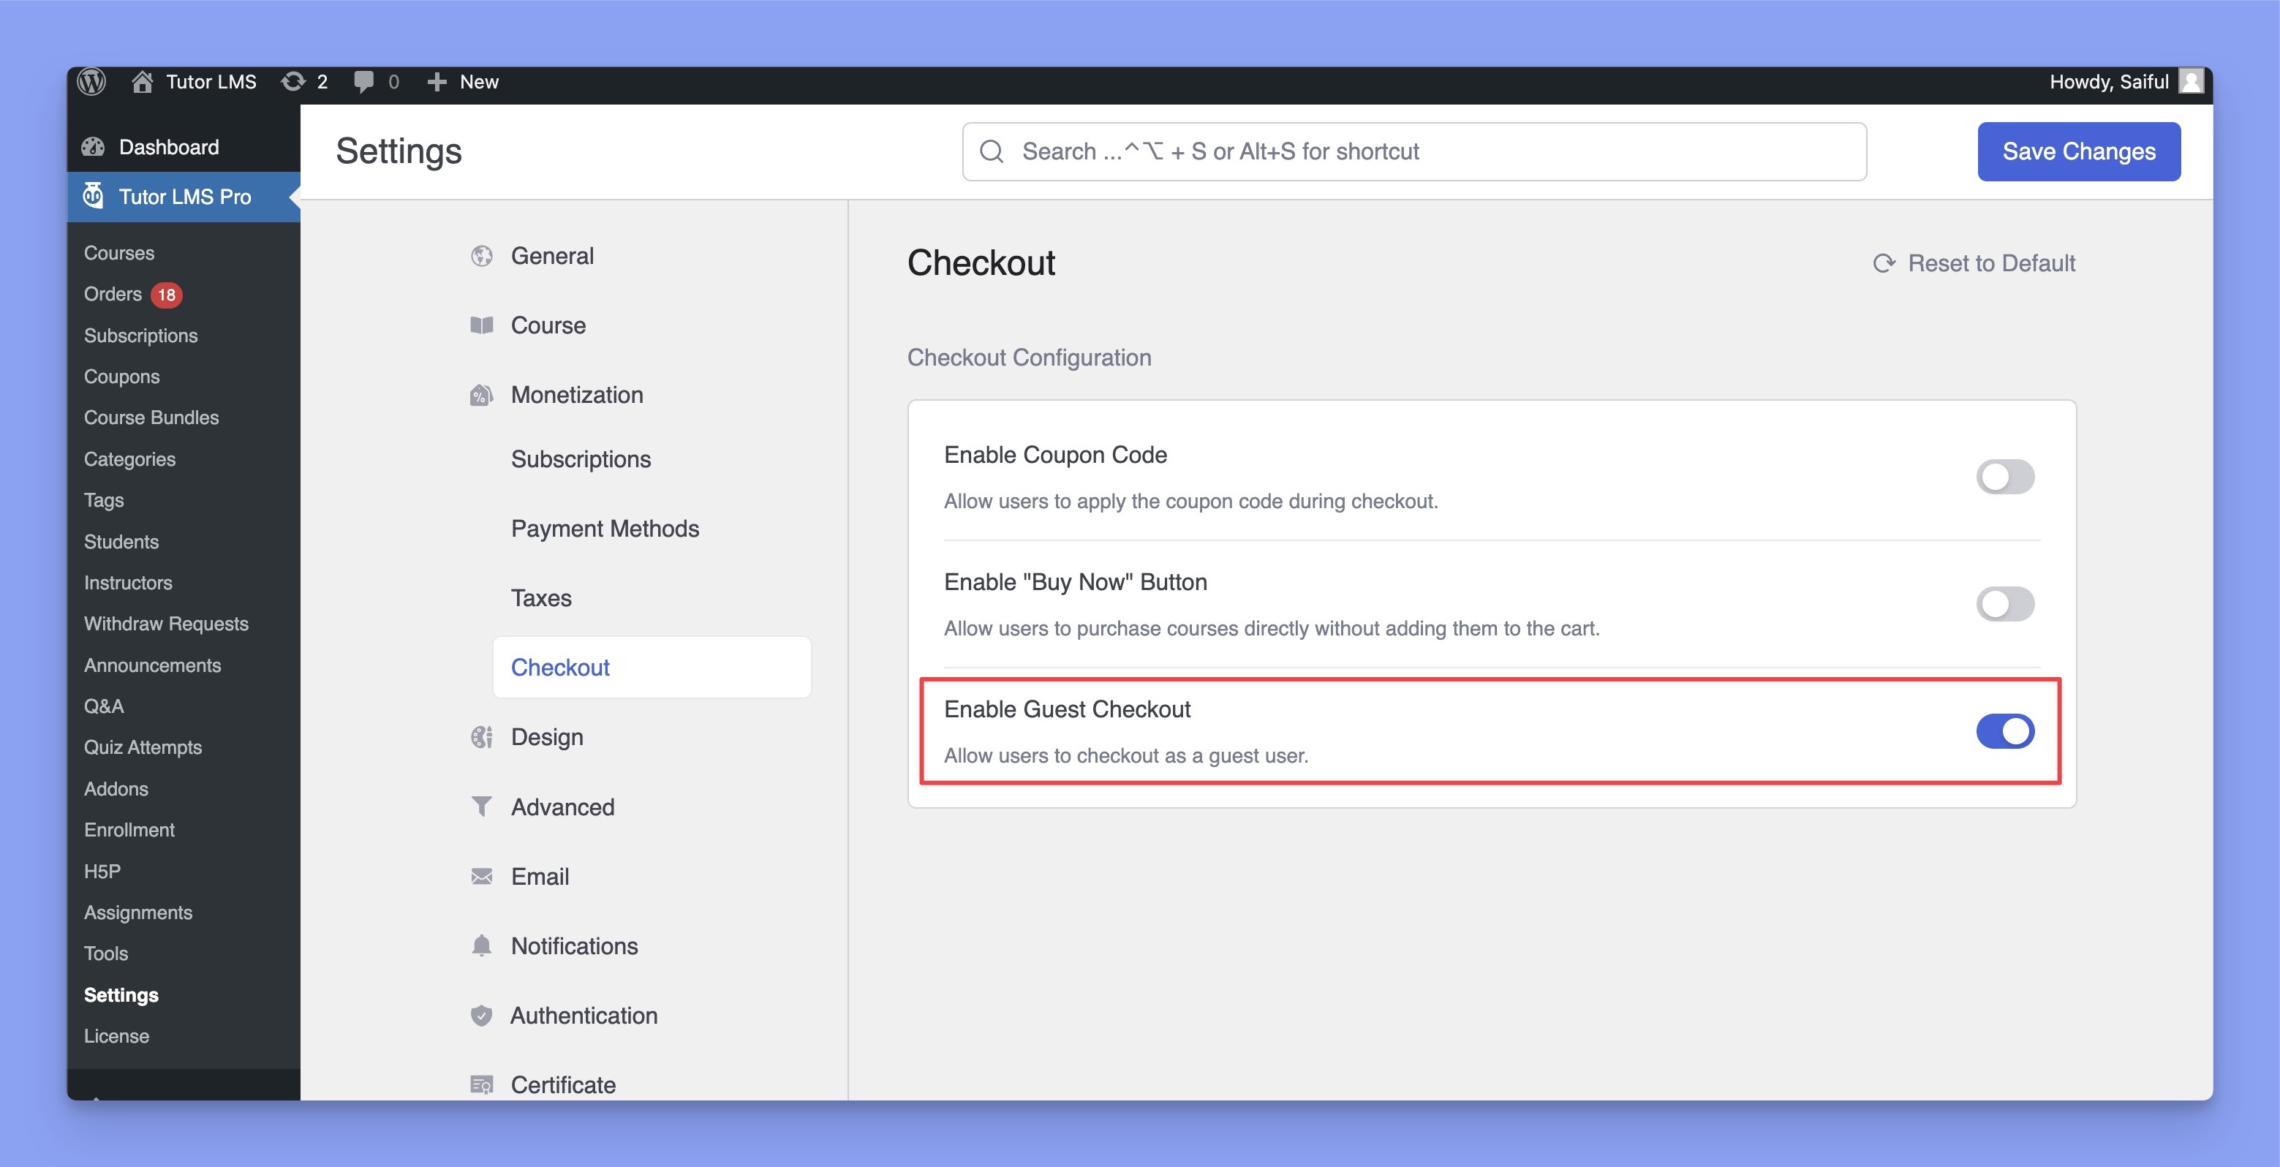The image size is (2280, 1167).
Task: Open the comments bubble icon
Action: click(x=363, y=83)
